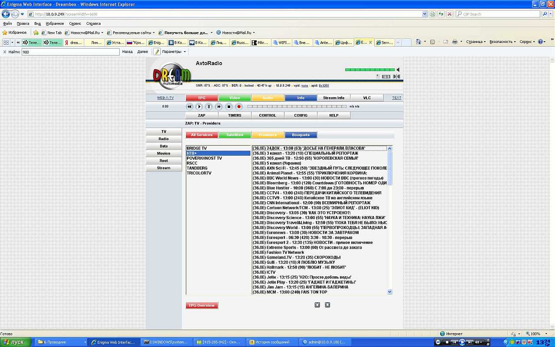Viewport: 555px width, 347px height.
Task: Click the left square icon below channel list
Action: (317, 305)
